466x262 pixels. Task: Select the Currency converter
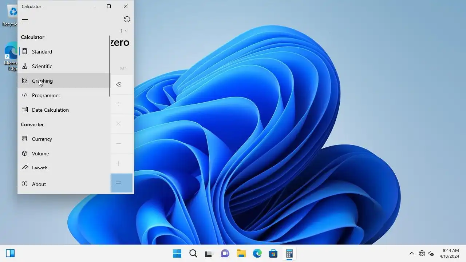pos(64,139)
